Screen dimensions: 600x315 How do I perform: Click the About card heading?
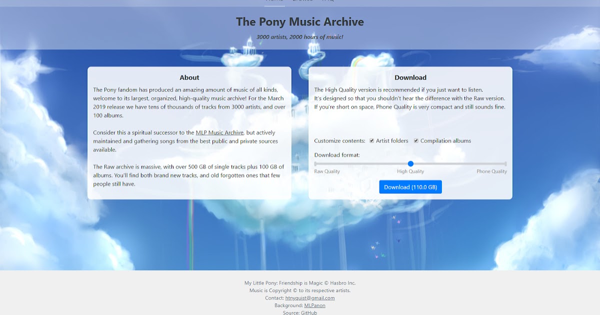coord(189,77)
